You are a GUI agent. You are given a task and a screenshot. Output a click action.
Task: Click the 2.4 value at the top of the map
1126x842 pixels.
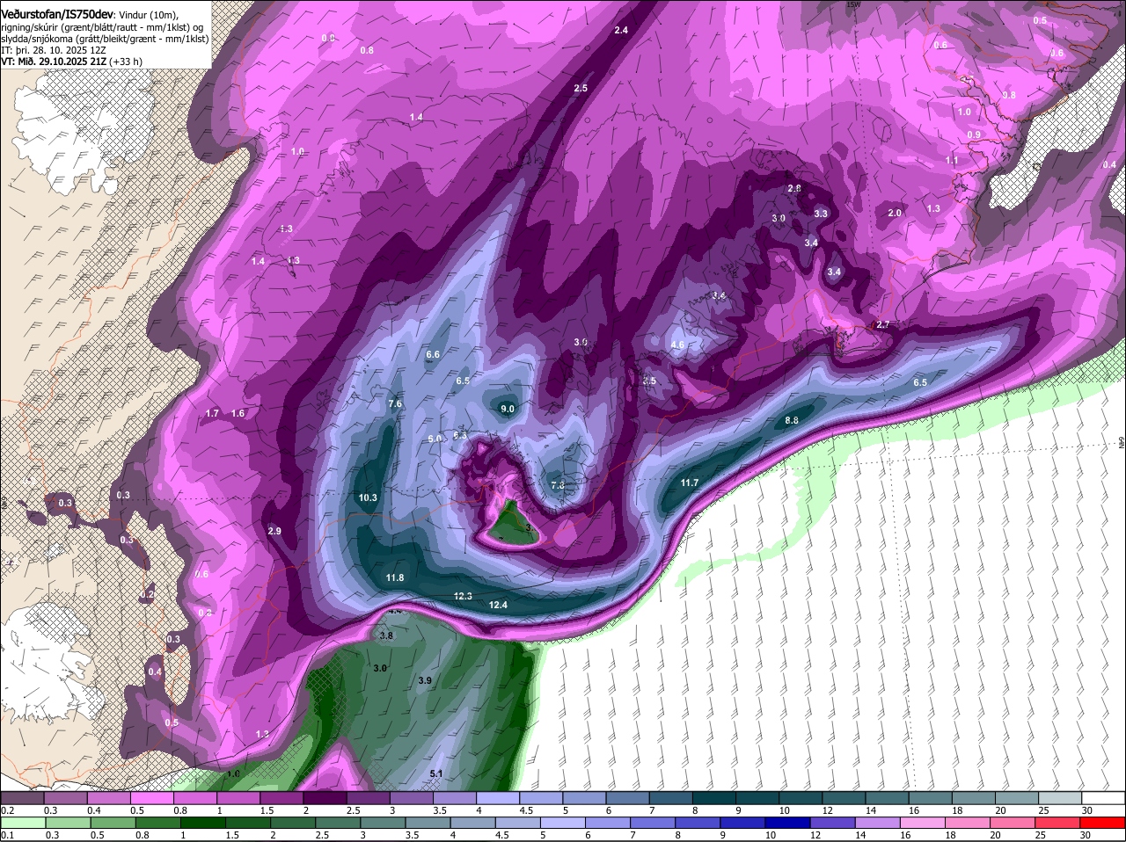click(x=621, y=30)
